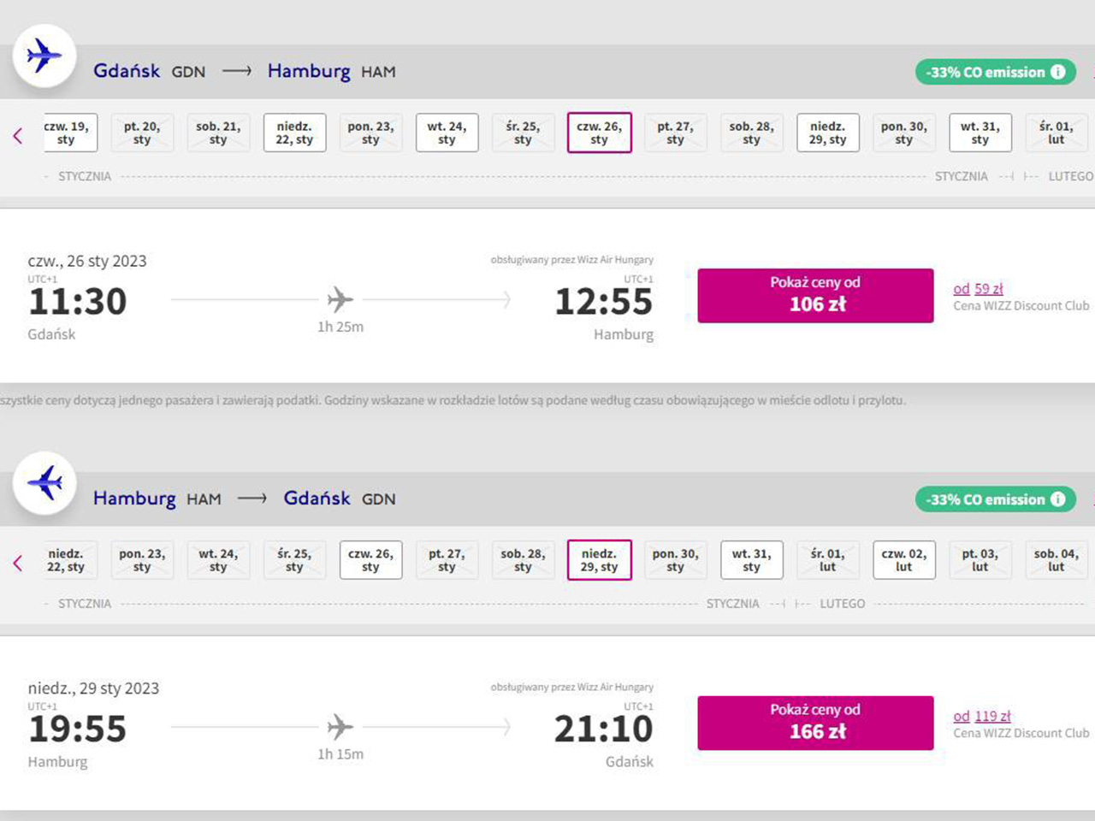The height and width of the screenshot is (821, 1095).
Task: Click plane icon on the 19:55 flight line
Action: 340,727
